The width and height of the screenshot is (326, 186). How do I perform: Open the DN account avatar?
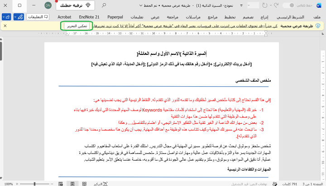(x=48, y=5)
